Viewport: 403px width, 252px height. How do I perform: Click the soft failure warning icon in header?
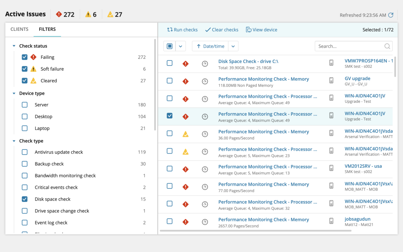(88, 14)
